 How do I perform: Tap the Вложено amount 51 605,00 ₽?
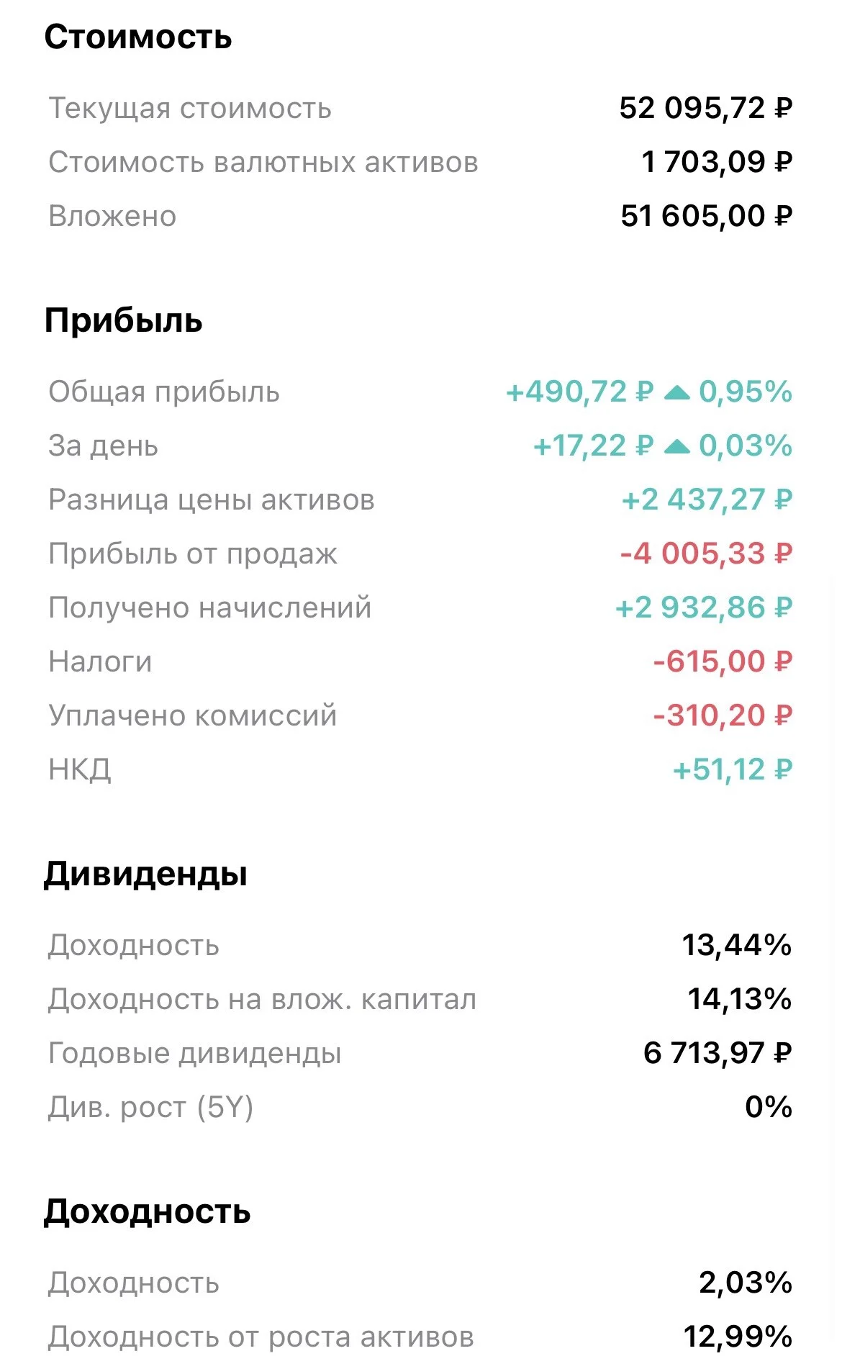coord(706,216)
